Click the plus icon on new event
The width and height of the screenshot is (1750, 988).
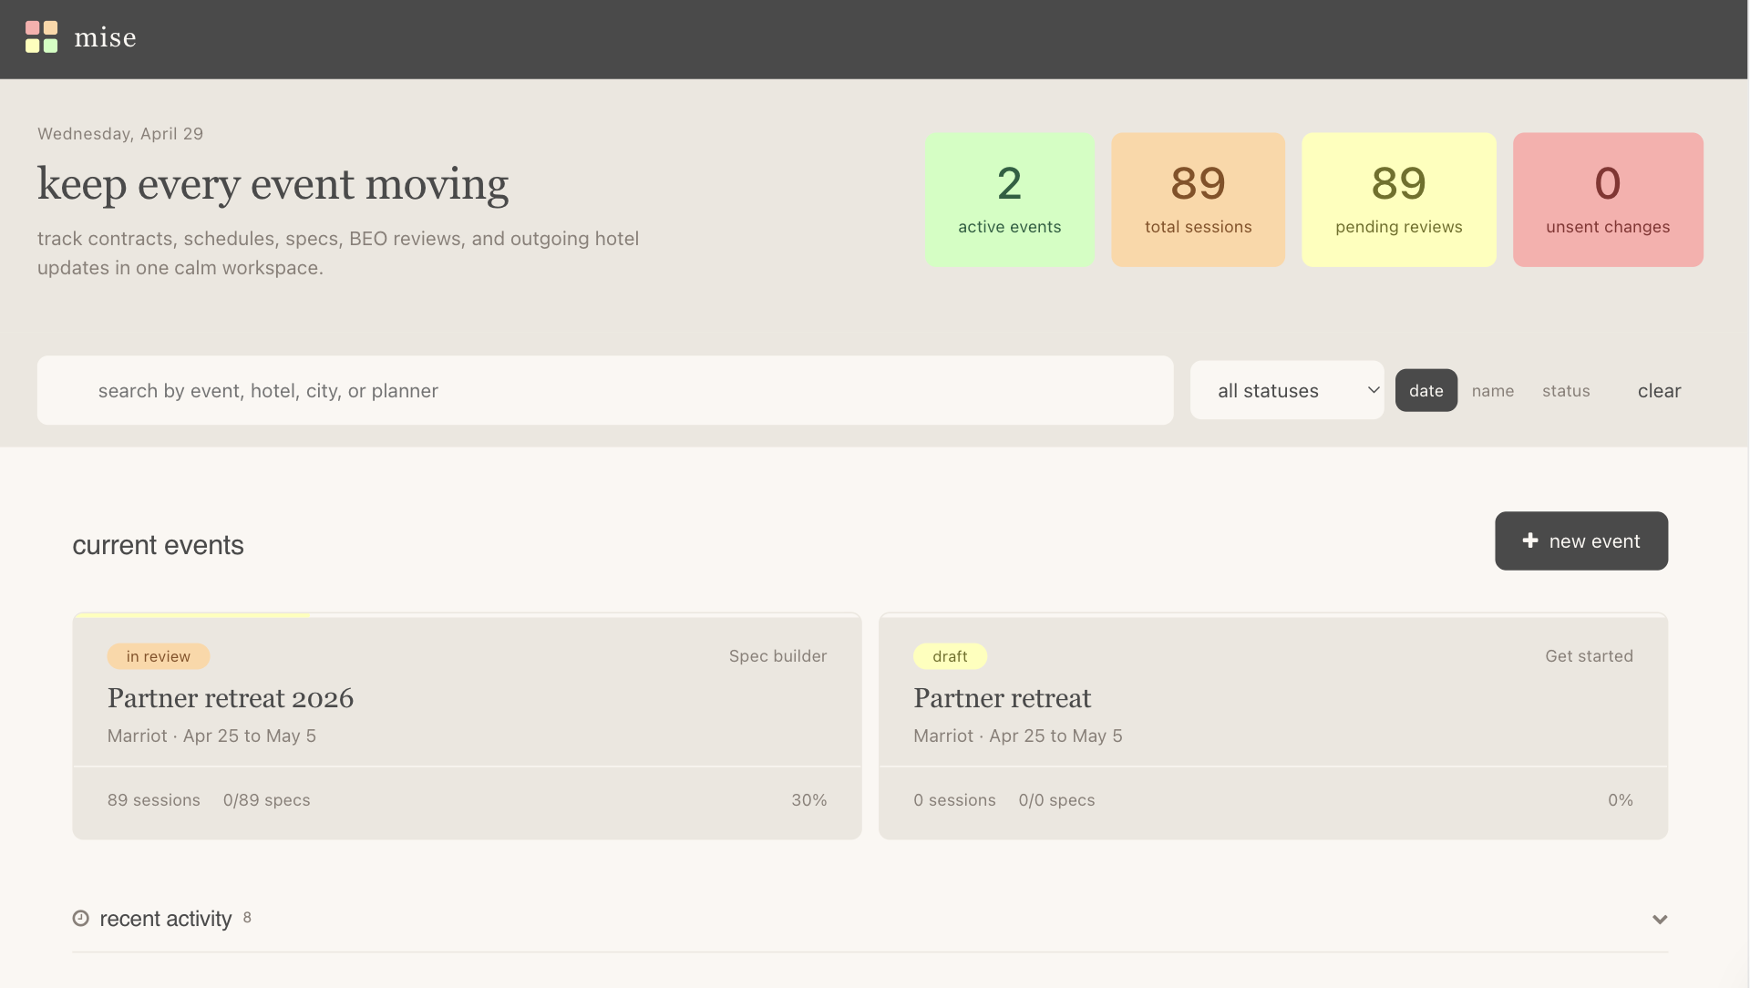point(1530,540)
